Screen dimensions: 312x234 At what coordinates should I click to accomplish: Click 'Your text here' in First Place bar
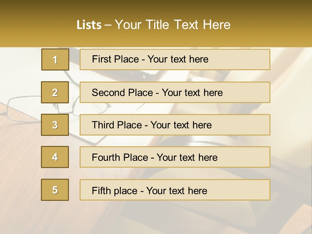pos(178,59)
